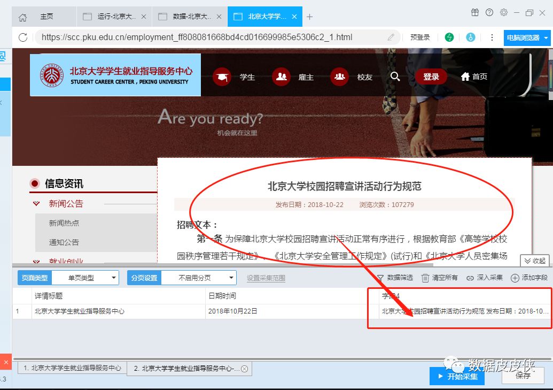Click the 预登录 button
The image size is (553, 390).
(x=420, y=37)
